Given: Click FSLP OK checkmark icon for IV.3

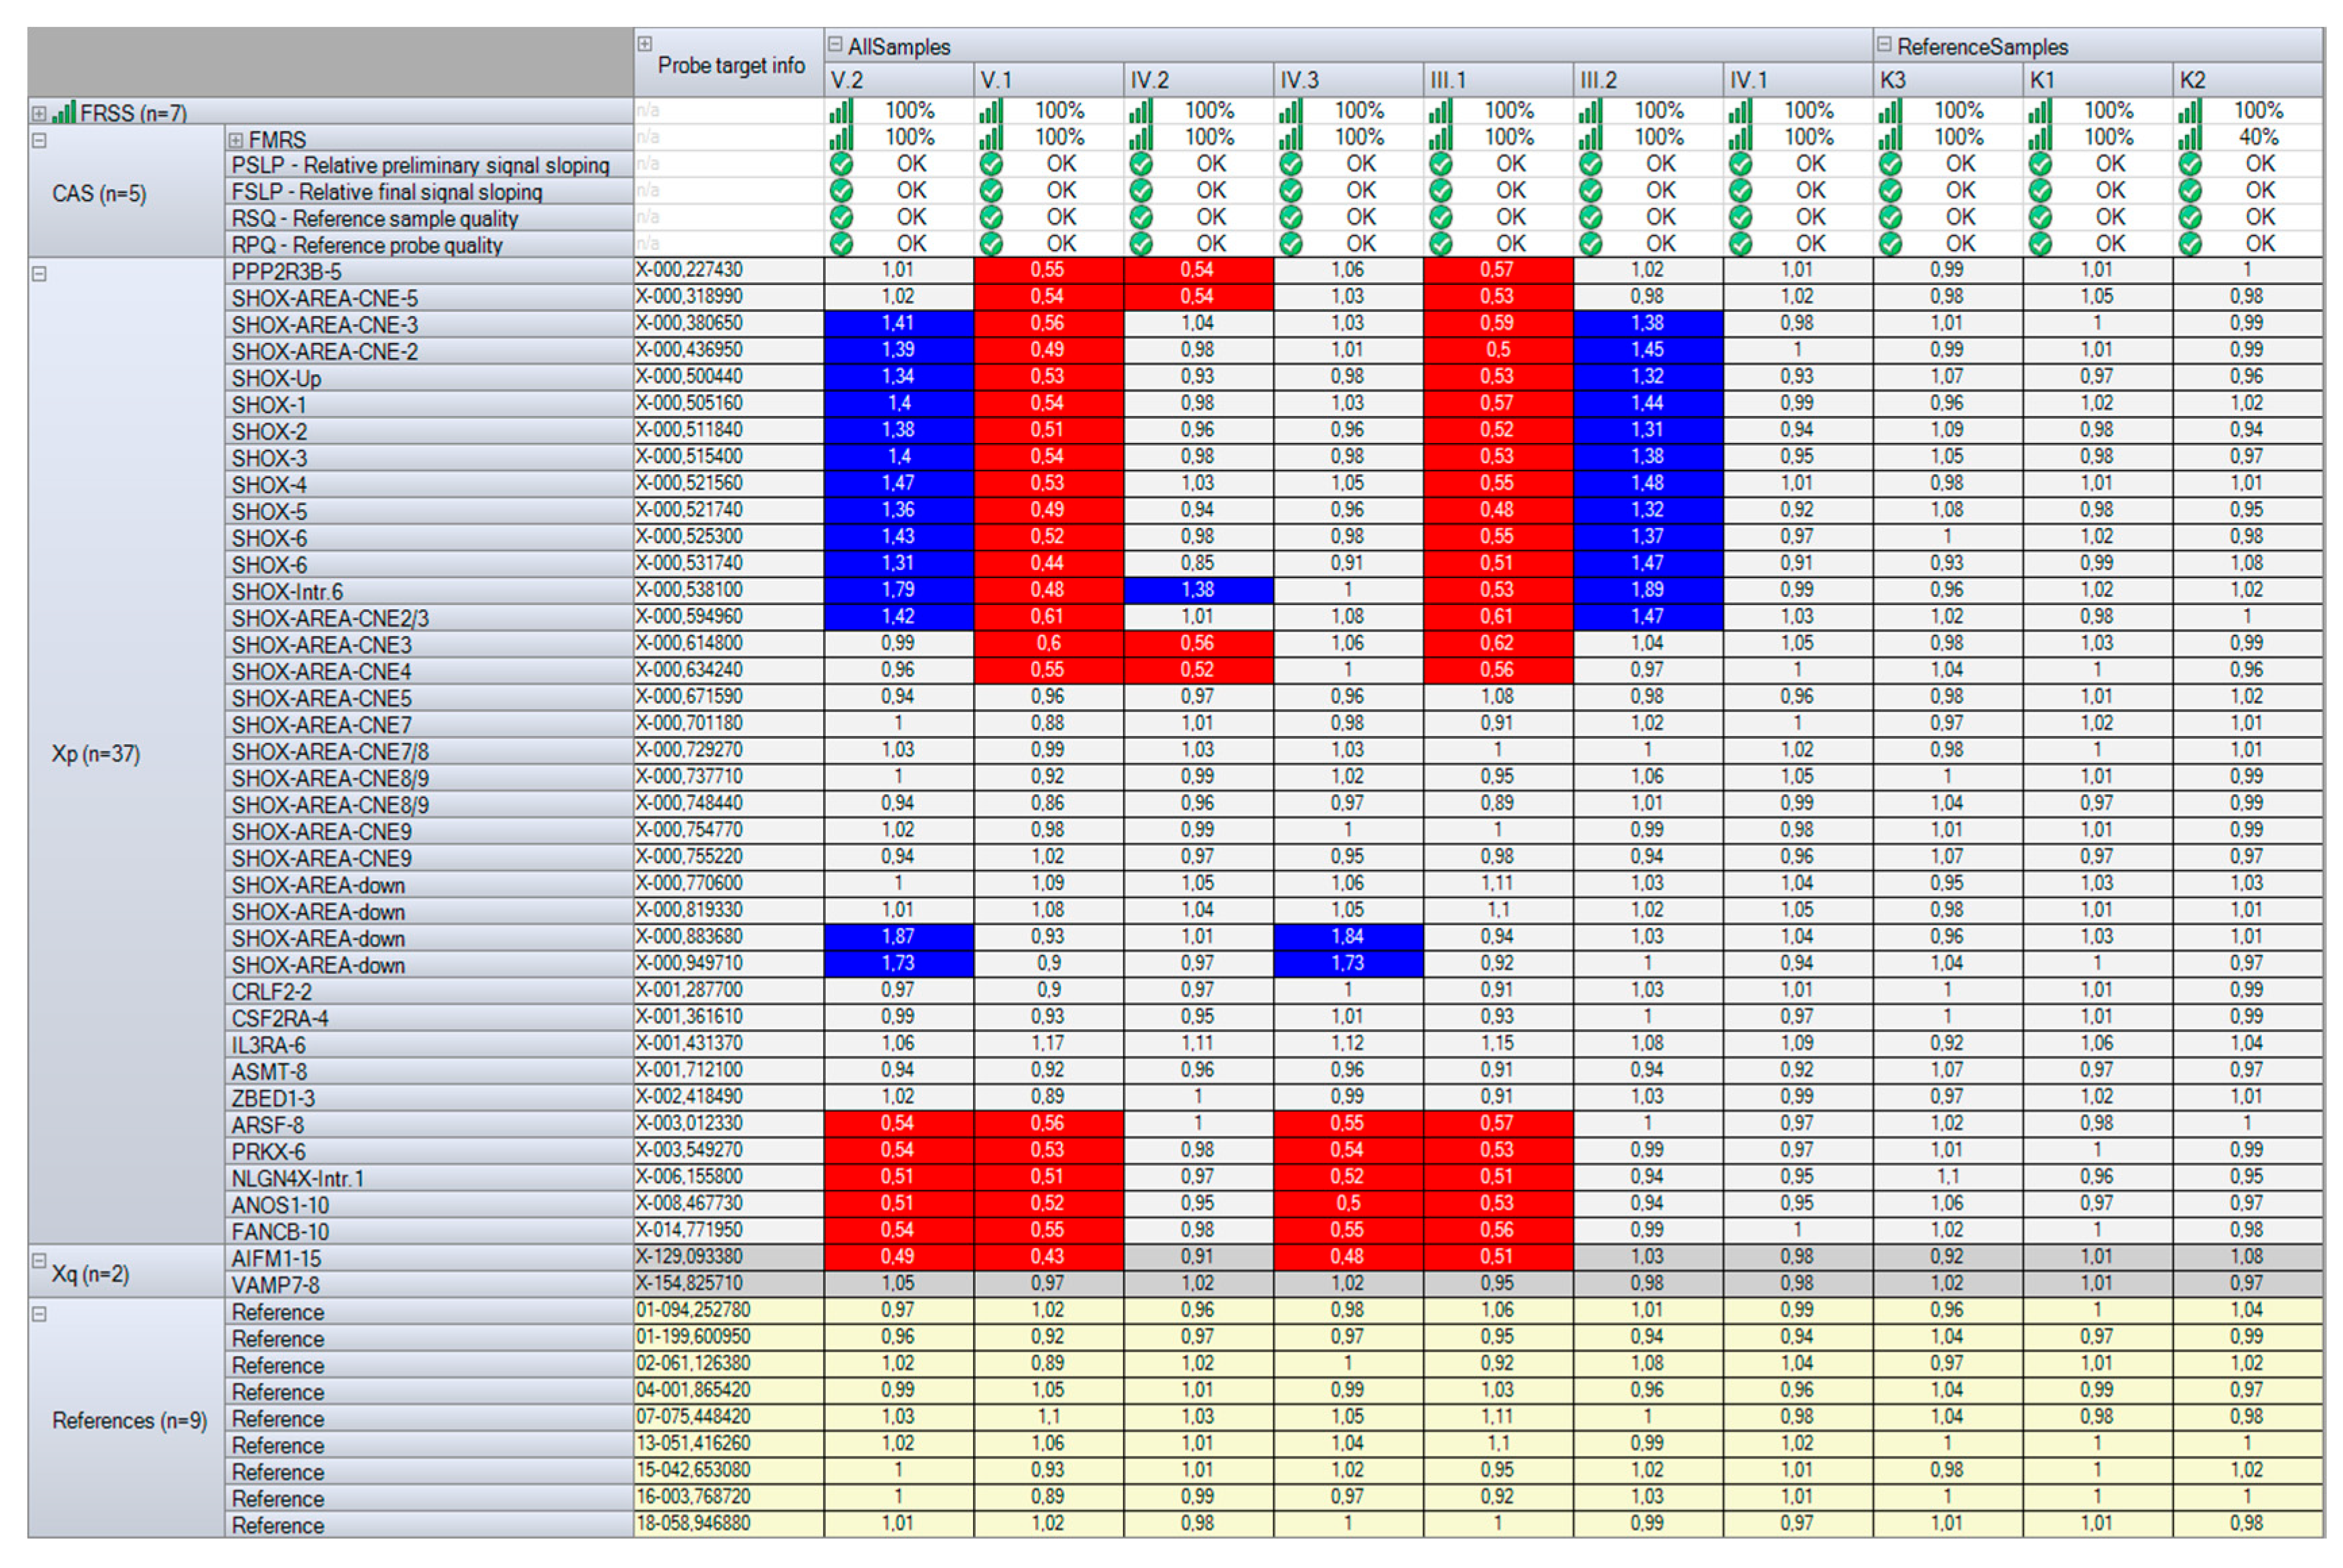Looking at the screenshot, I should 1291,190.
